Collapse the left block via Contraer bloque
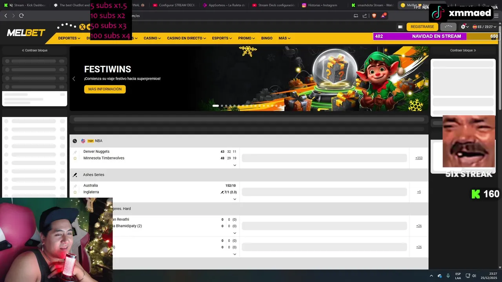502x282 pixels. pyautogui.click(x=35, y=51)
